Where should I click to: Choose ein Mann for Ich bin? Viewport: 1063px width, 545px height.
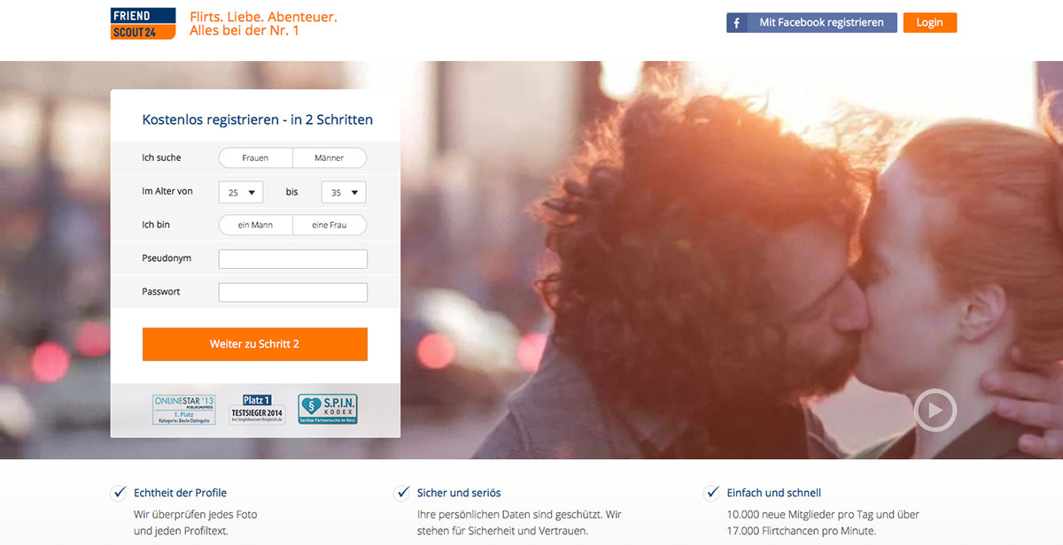(256, 225)
